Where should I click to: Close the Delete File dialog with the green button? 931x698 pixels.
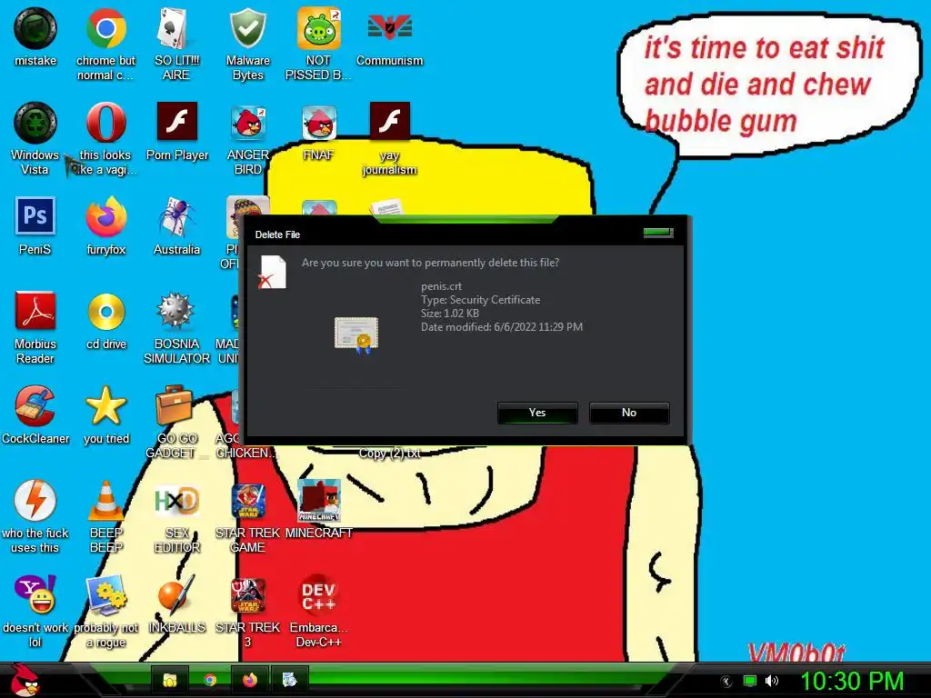pyautogui.click(x=658, y=232)
